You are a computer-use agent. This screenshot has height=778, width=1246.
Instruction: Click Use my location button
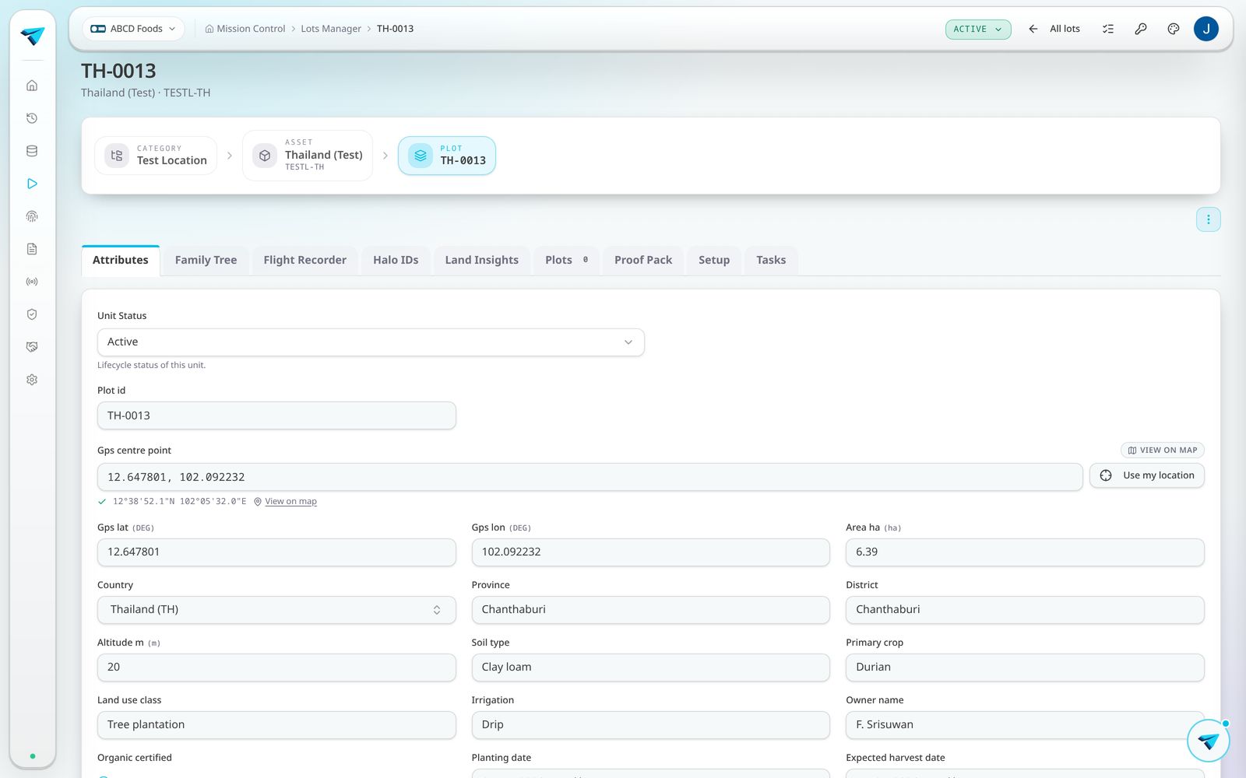[x=1147, y=475]
